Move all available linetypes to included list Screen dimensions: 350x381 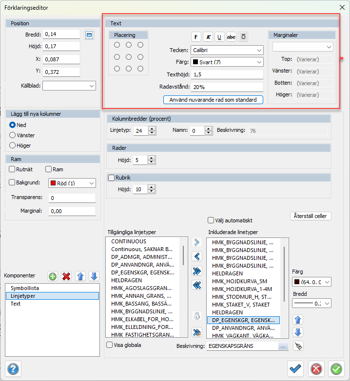tap(197, 271)
